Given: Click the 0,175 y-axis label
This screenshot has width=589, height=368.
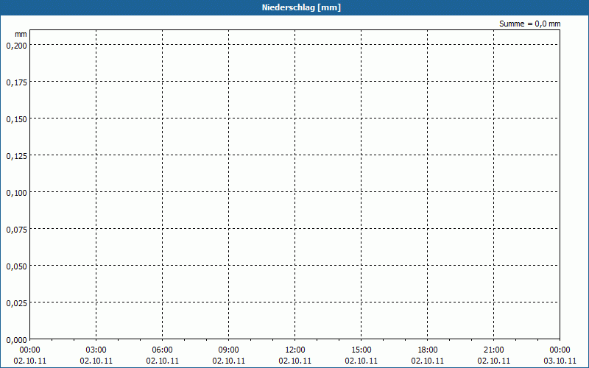Looking at the screenshot, I should (16, 82).
